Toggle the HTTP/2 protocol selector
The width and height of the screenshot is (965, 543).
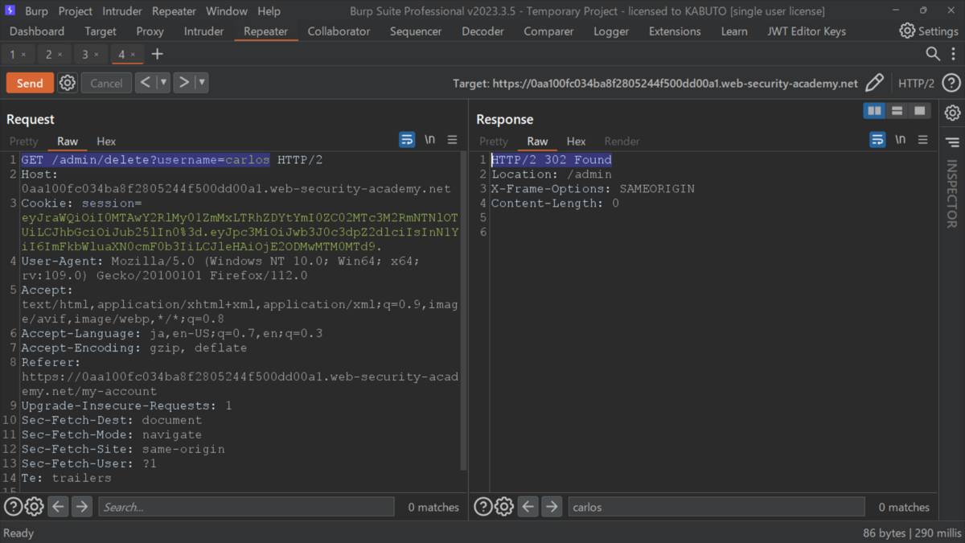[x=916, y=83]
